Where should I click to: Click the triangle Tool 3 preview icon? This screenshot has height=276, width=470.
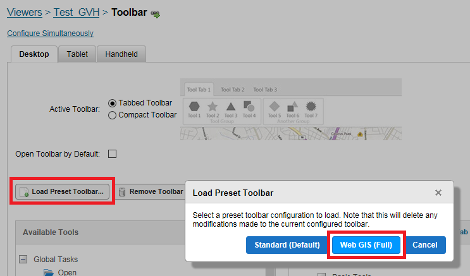231,106
